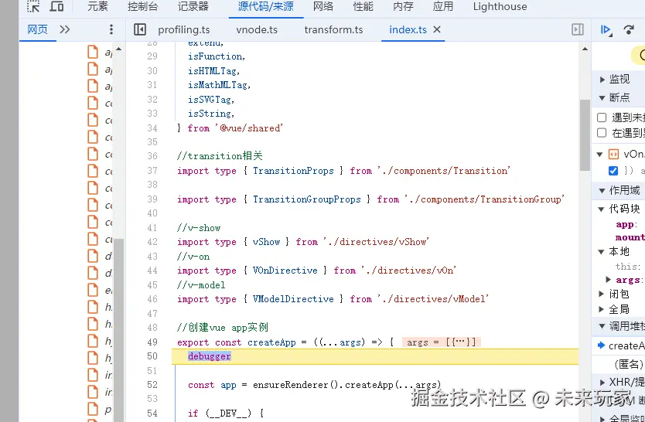Click line number 50 in gutter
Screen dimensions: 645x422
coord(152,356)
